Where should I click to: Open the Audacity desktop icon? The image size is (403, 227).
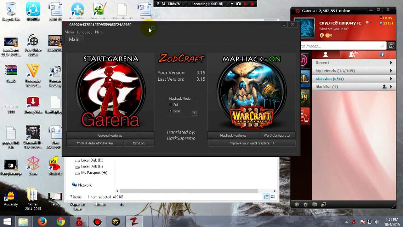pyautogui.click(x=11, y=198)
